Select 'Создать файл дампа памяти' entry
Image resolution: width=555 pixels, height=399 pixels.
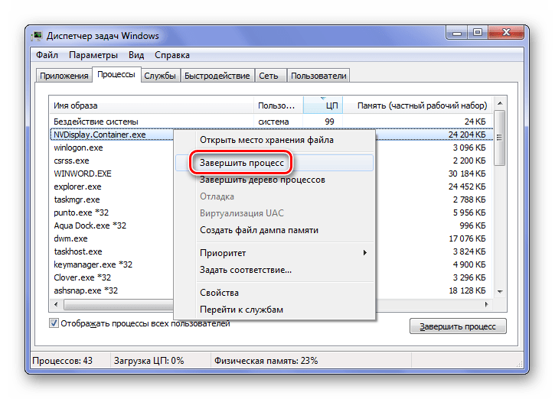[x=274, y=230]
